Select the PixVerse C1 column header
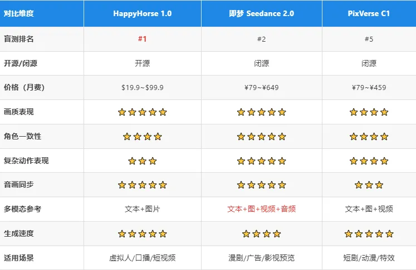The width and height of the screenshot is (416, 270). click(369, 13)
